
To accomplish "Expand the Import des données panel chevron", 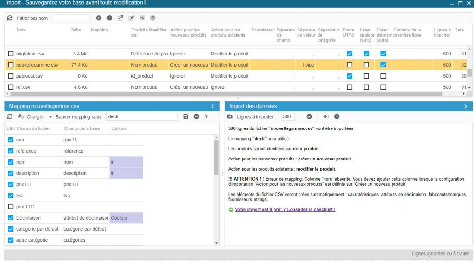I will tap(466, 106).
